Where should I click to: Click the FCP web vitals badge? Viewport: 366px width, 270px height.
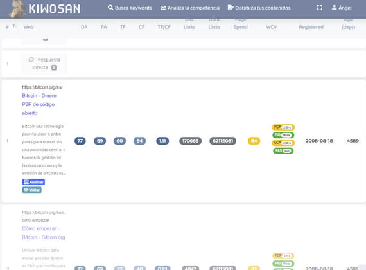click(283, 127)
